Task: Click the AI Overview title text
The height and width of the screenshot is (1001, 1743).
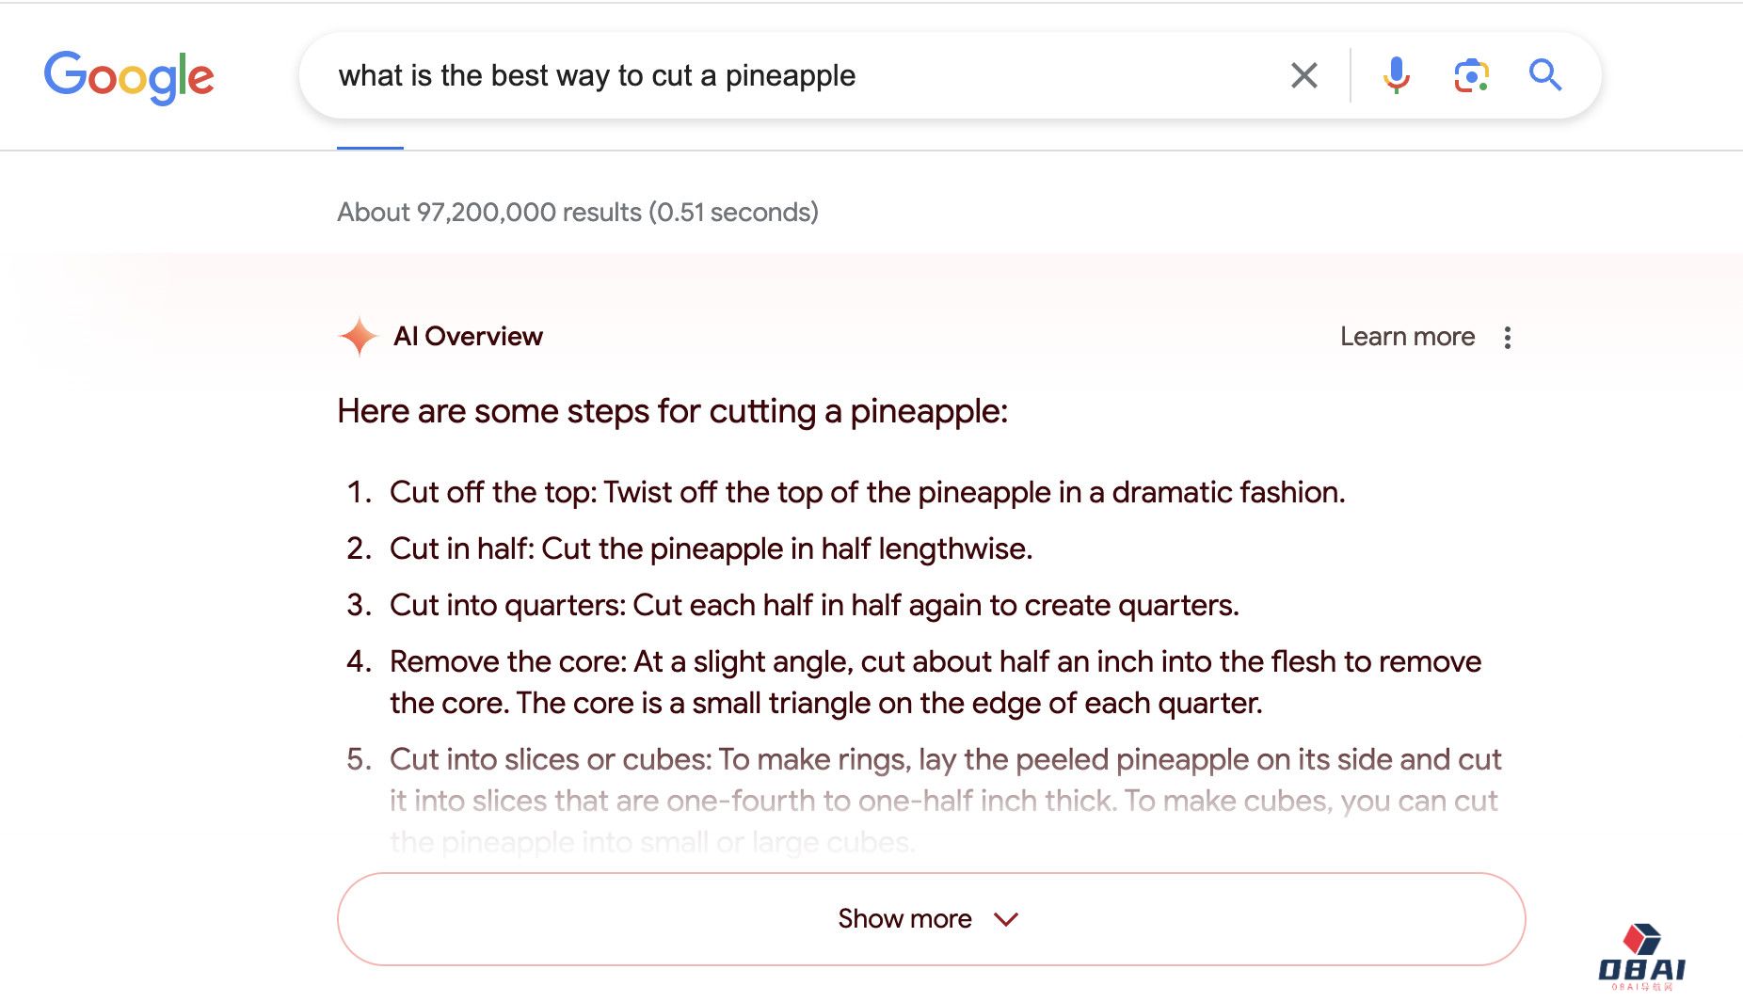Action: tap(468, 337)
